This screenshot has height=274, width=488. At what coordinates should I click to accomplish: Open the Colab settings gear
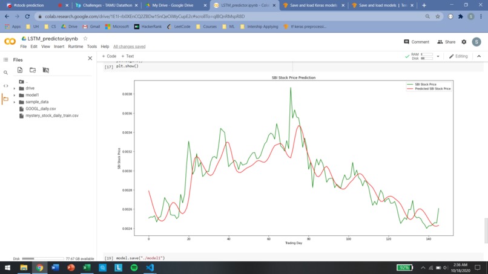coord(464,42)
